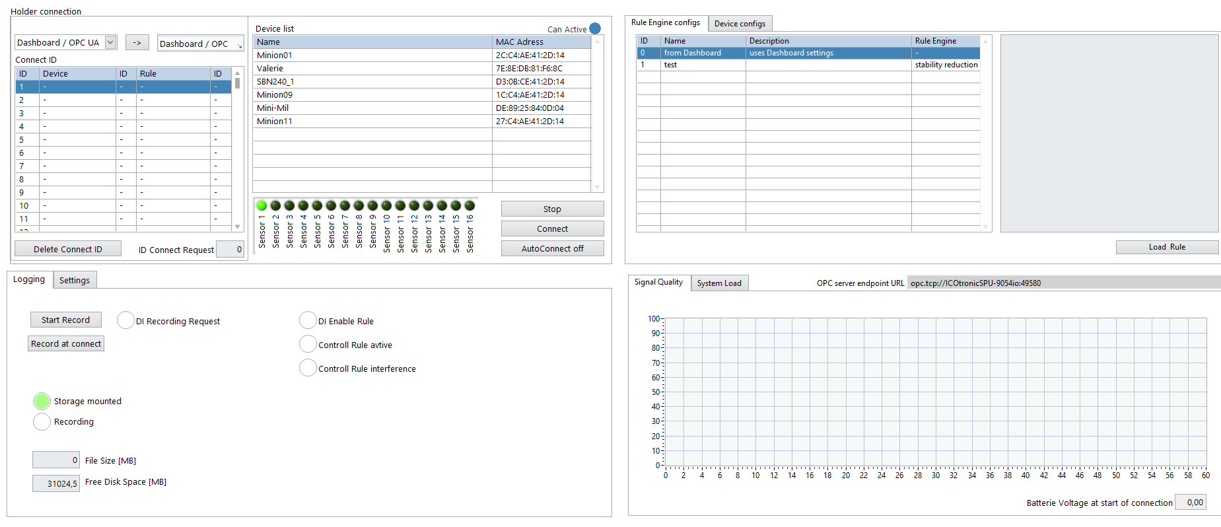Click the Device list scroll down arrow
This screenshot has width=1221, height=527.
point(598,187)
